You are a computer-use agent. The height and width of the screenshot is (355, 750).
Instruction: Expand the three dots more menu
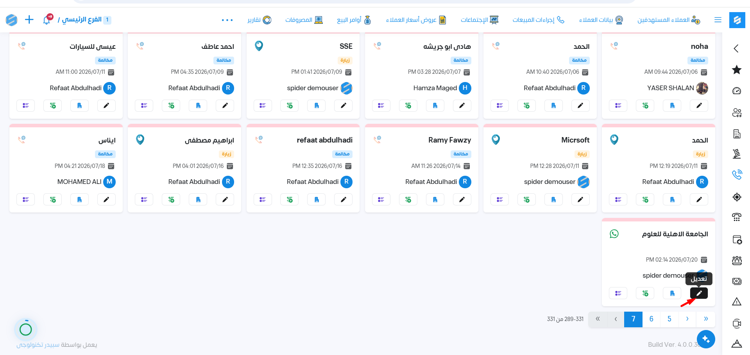pyautogui.click(x=227, y=20)
